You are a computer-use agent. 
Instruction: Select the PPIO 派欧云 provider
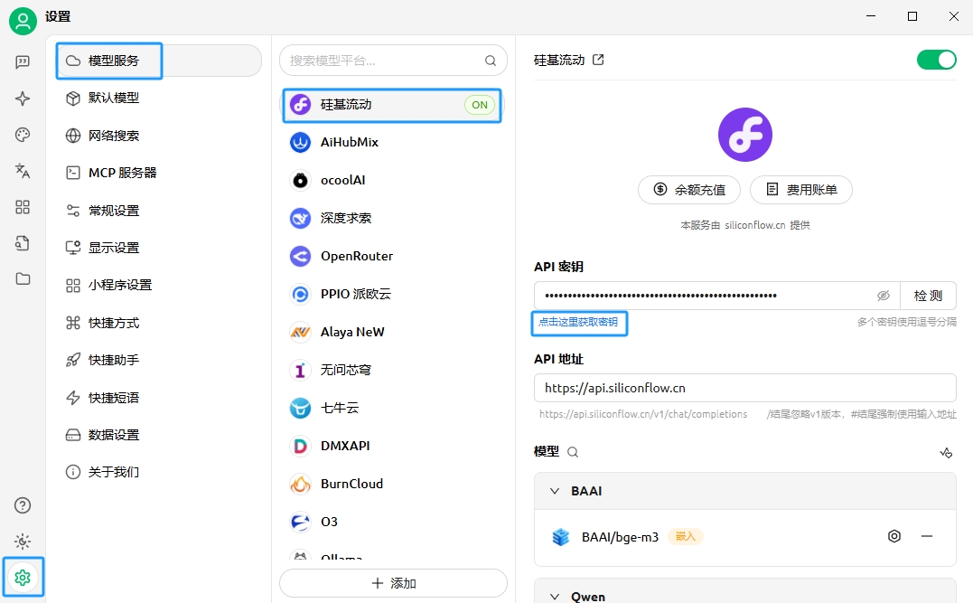(x=393, y=294)
